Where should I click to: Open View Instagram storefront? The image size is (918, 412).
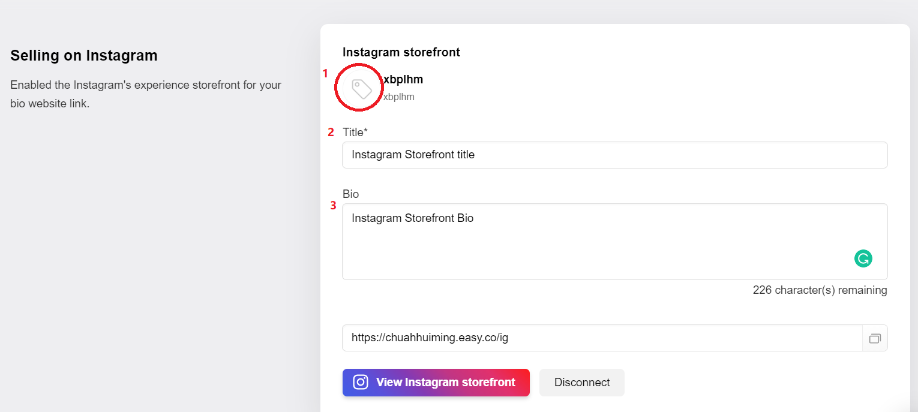tap(436, 383)
